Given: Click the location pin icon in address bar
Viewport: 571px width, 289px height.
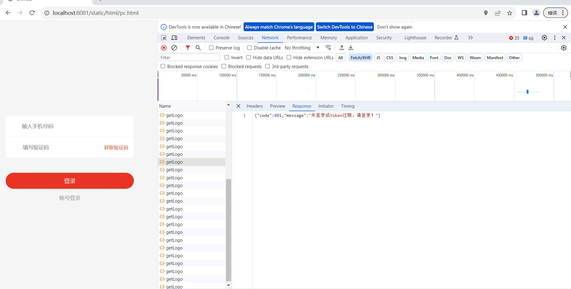Looking at the screenshot, I should click(x=486, y=13).
